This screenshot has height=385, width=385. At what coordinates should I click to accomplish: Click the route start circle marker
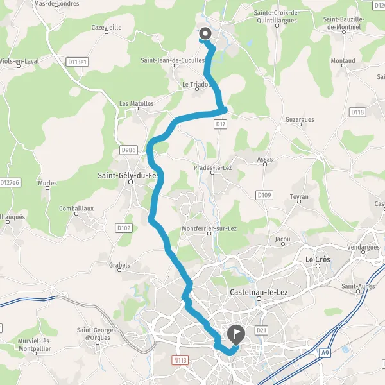point(205,33)
